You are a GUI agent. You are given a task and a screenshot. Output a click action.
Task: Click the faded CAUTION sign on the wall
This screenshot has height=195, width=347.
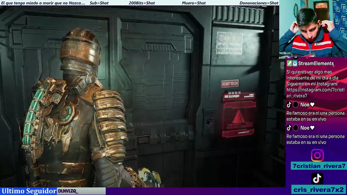click(229, 43)
